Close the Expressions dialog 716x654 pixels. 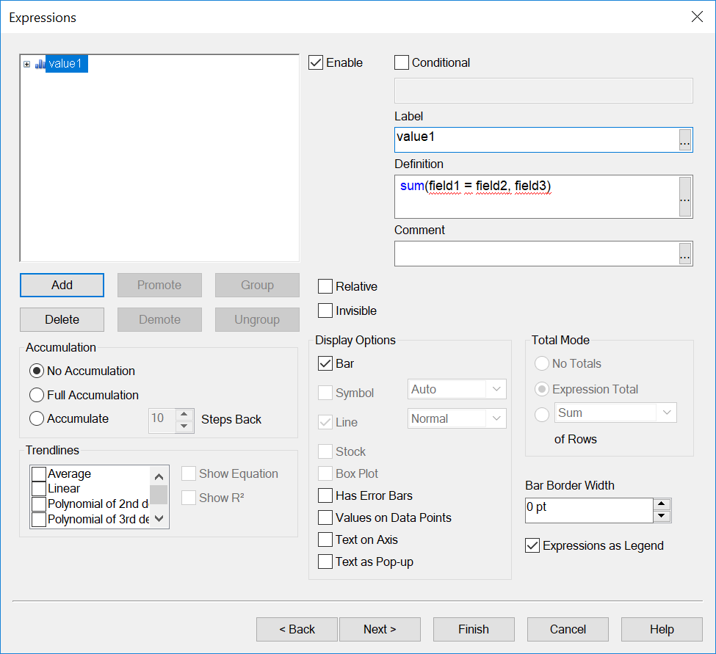[x=697, y=17]
